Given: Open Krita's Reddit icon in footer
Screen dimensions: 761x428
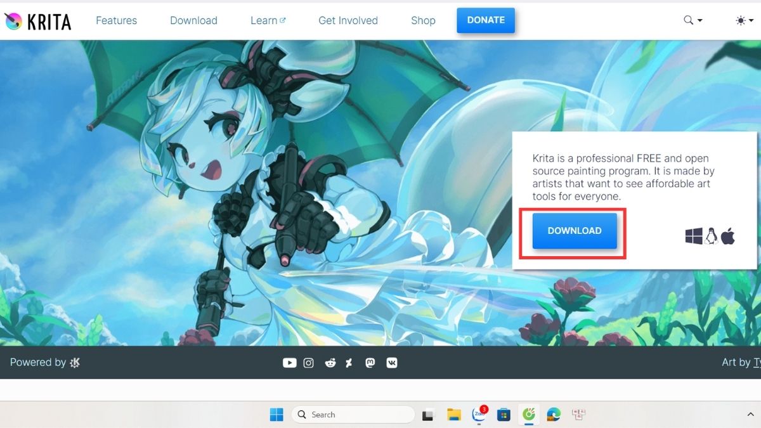Looking at the screenshot, I should (x=330, y=363).
